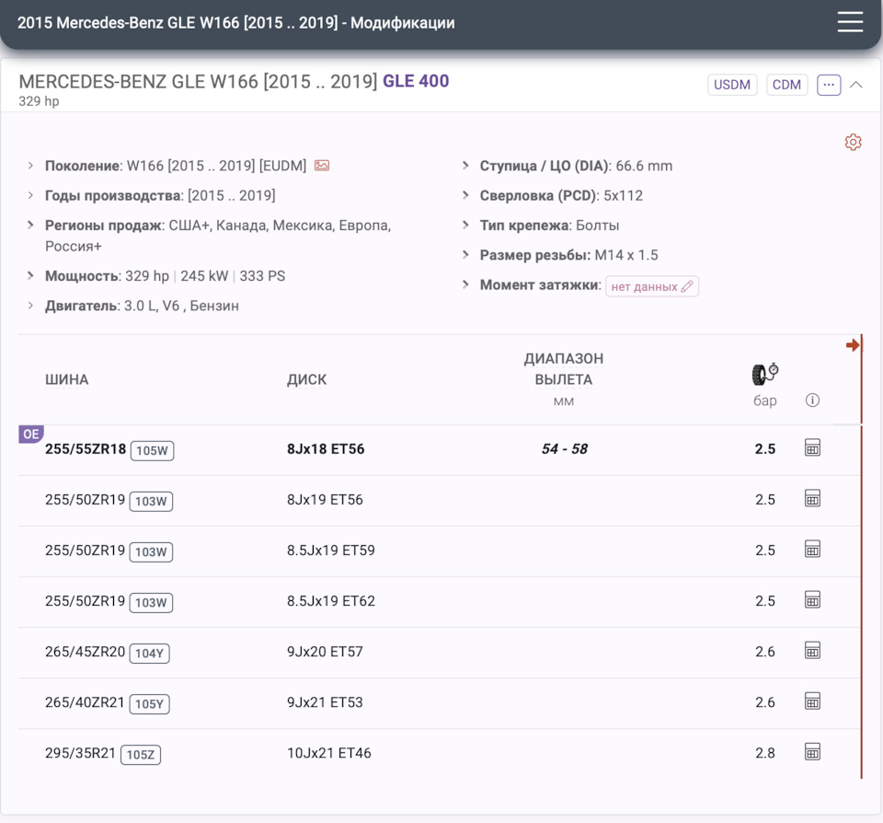
Task: Show more markets with ellipsis button
Action: (x=829, y=85)
